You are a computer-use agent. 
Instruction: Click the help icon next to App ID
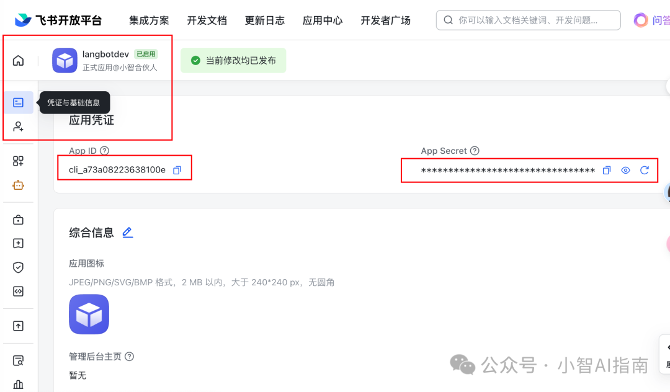[105, 151]
